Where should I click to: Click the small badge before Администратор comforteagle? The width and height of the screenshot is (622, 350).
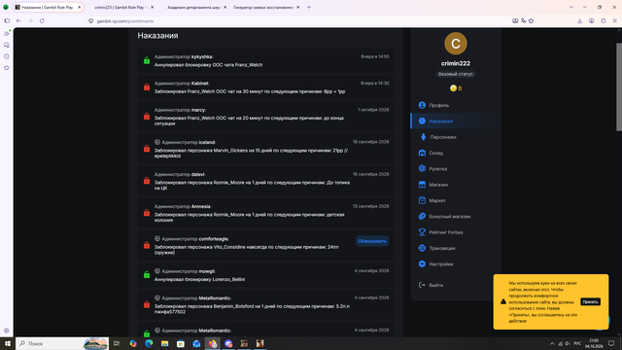pyautogui.click(x=157, y=238)
